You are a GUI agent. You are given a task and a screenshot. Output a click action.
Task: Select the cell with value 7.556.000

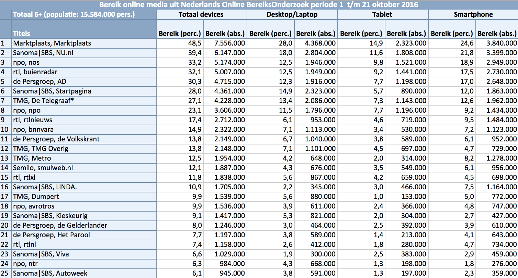[225, 43]
